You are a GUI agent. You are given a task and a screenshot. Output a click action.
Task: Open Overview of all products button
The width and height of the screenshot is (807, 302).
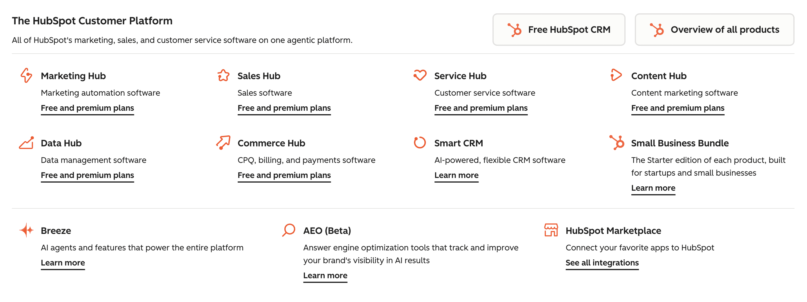[x=715, y=30]
